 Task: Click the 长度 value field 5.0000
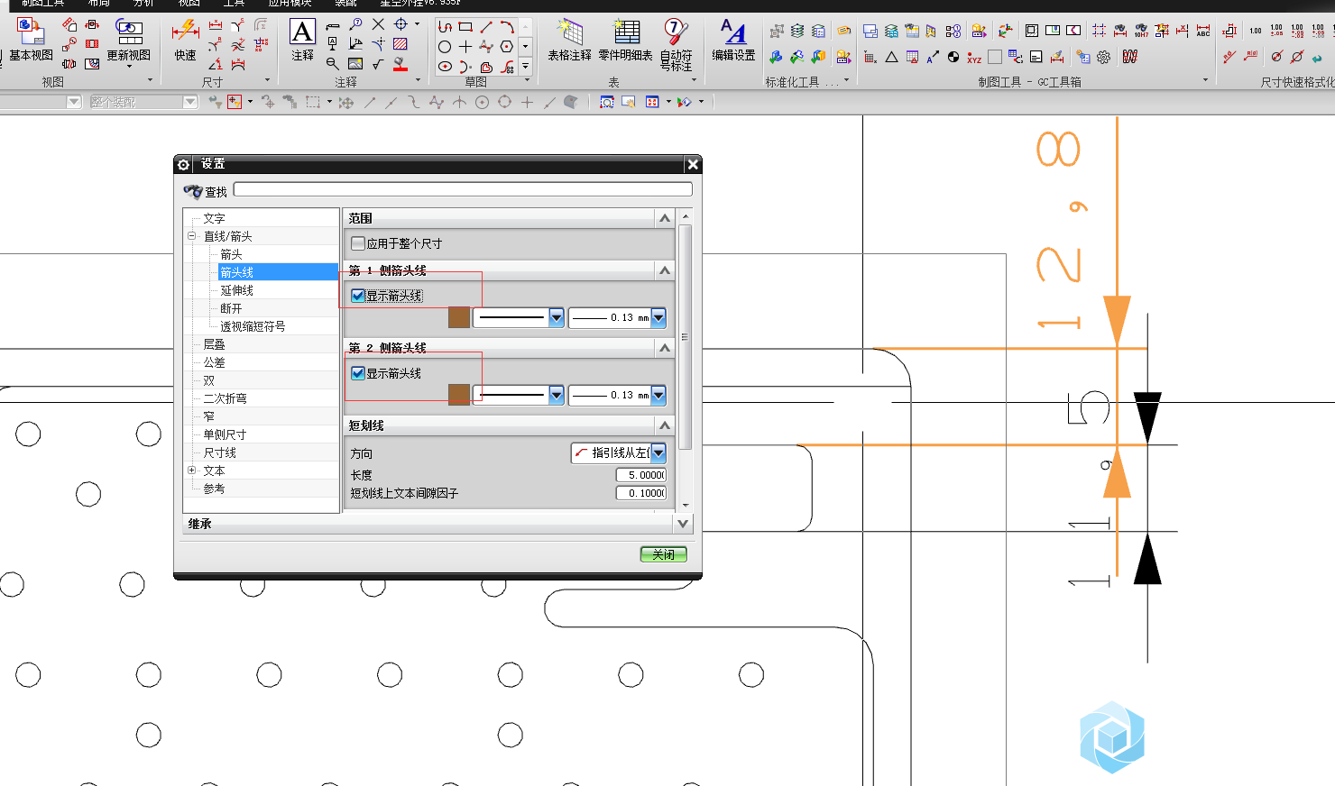(641, 475)
